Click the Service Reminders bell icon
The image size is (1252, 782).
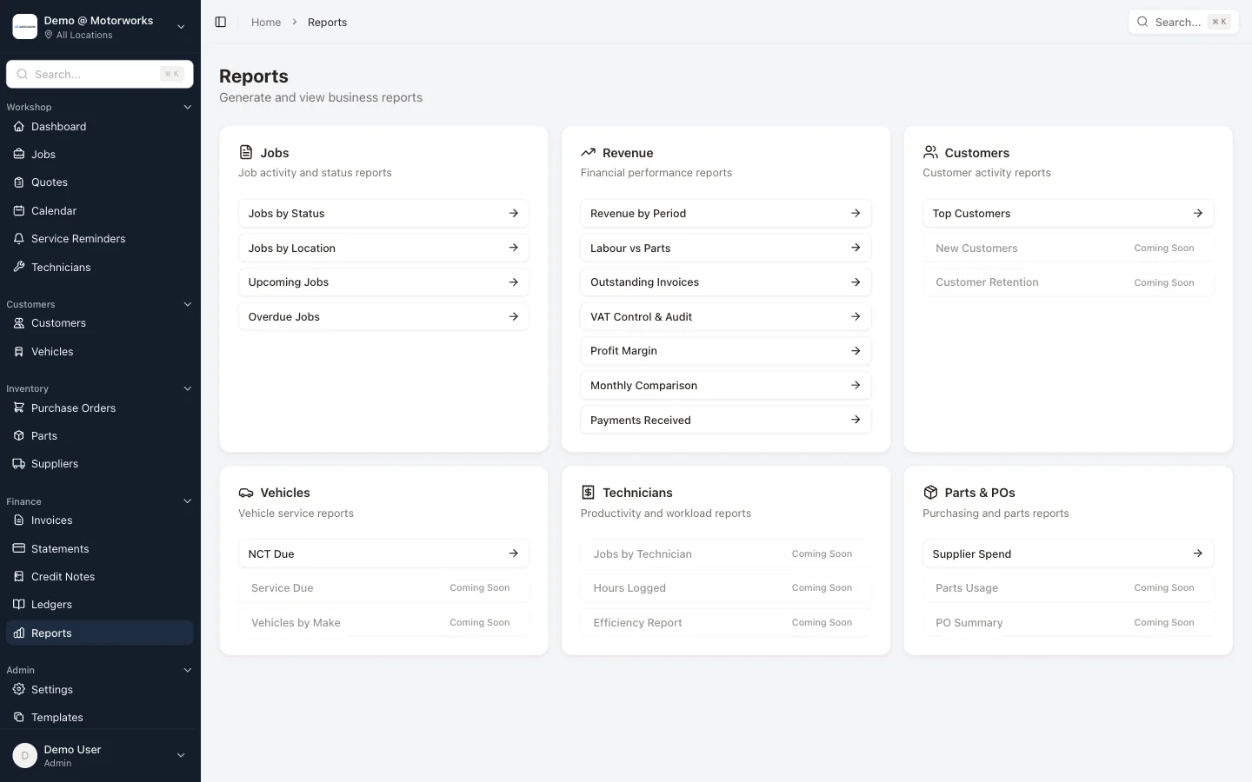(x=19, y=239)
